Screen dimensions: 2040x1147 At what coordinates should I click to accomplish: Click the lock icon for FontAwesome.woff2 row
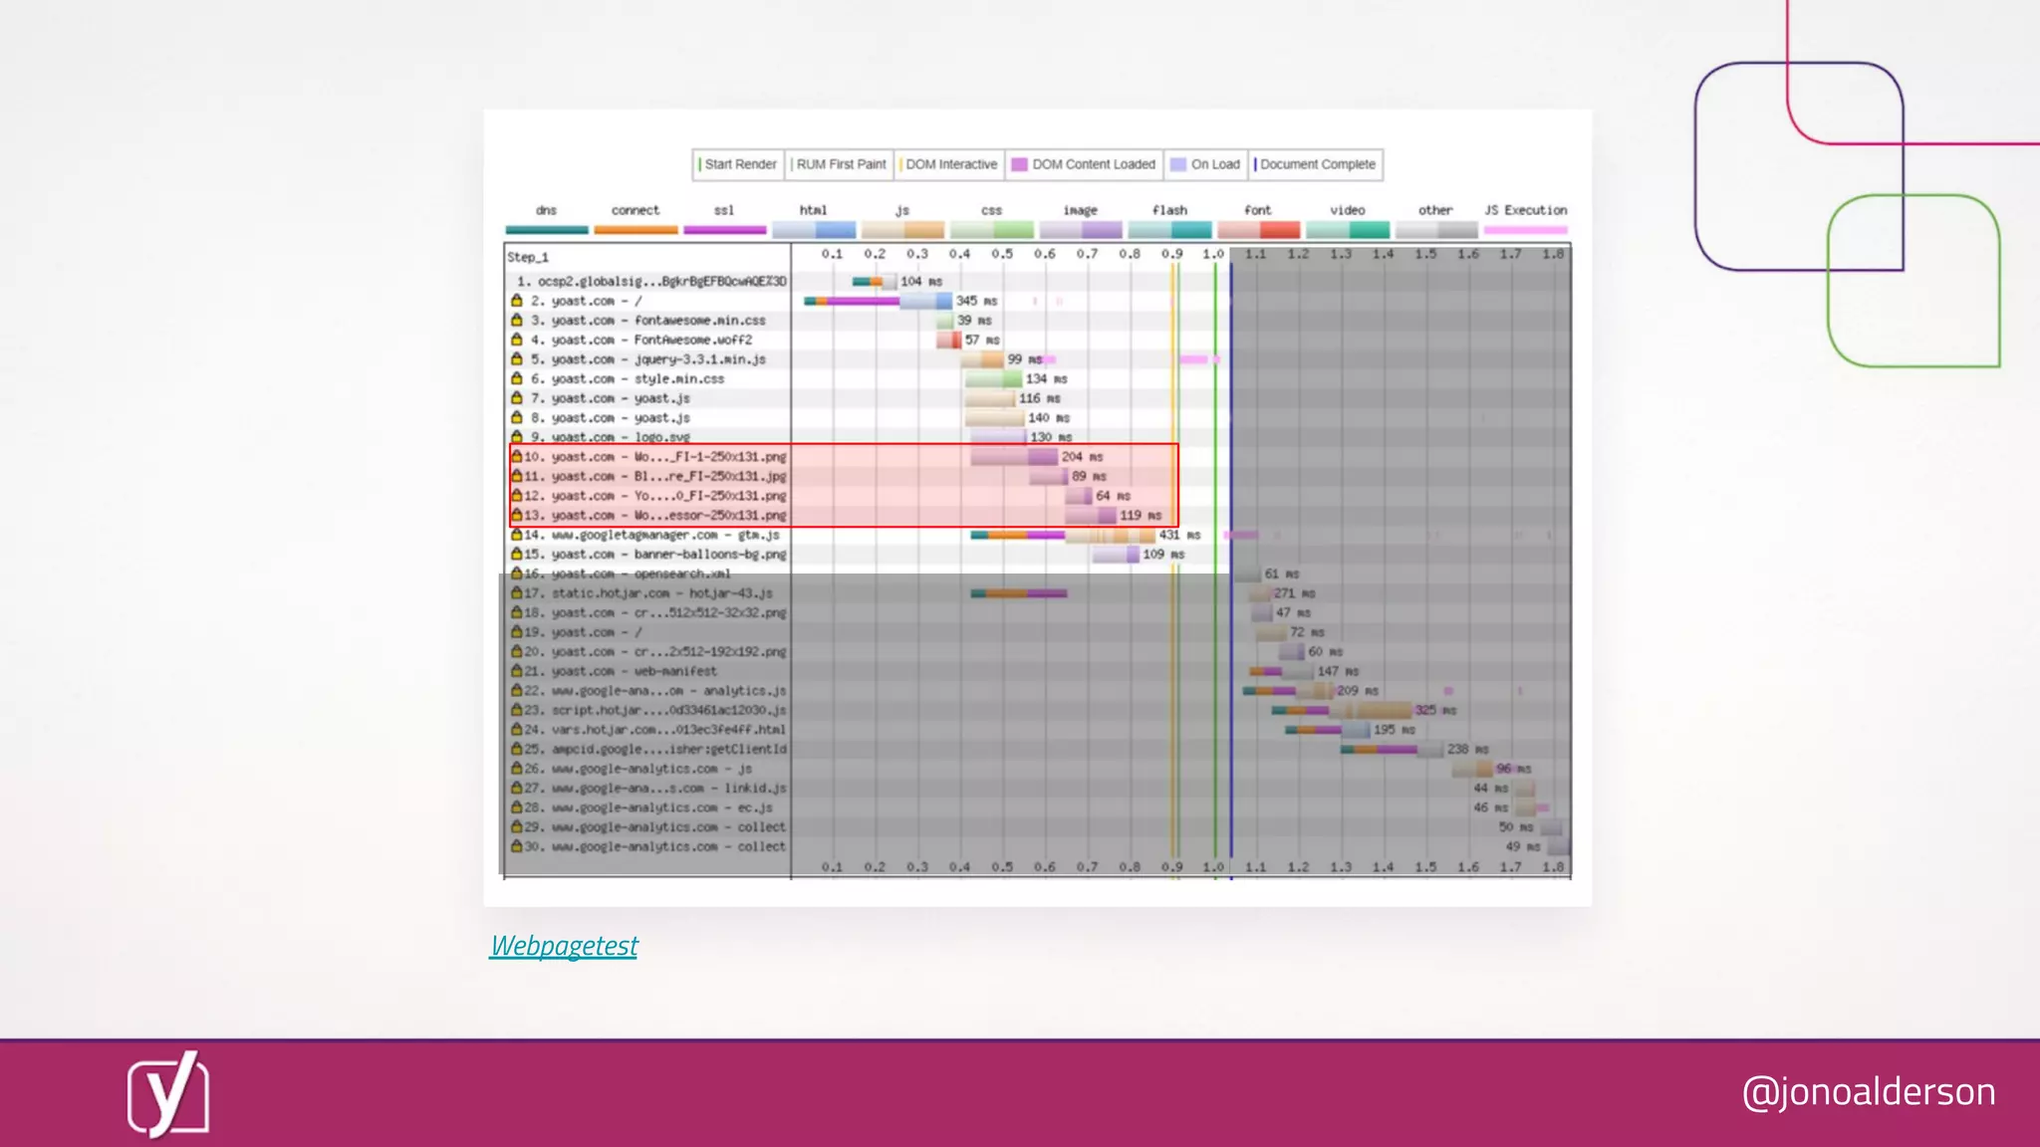click(x=517, y=340)
